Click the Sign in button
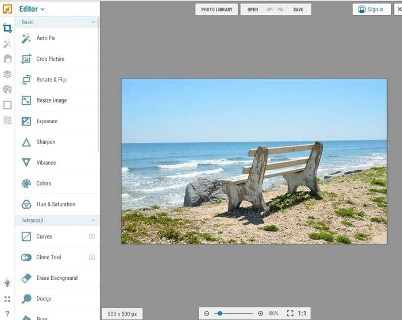This screenshot has height=320, width=402. tap(372, 10)
